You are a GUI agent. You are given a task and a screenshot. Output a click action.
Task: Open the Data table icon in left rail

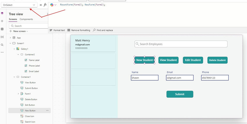pos(2,29)
